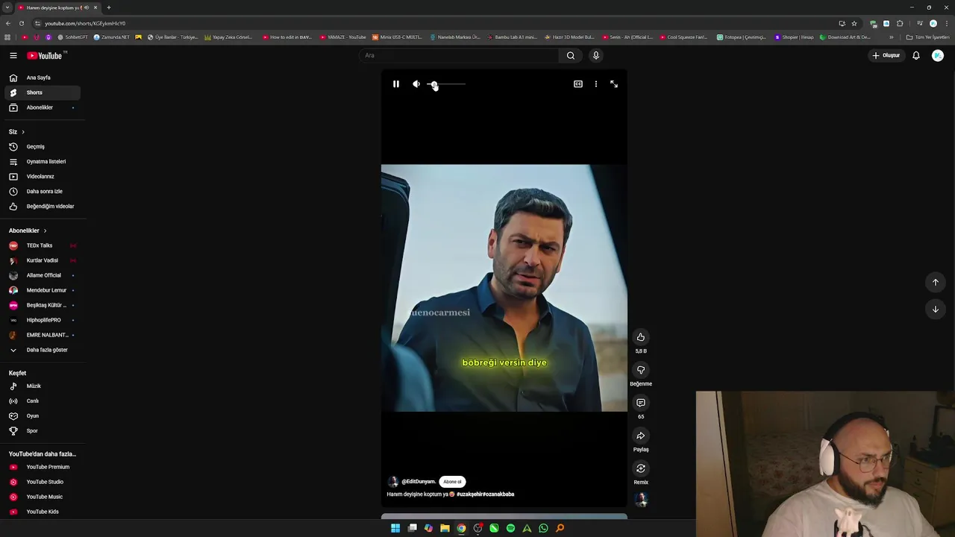Open Allame Official subscription
Image resolution: width=955 pixels, height=537 pixels.
[42, 275]
